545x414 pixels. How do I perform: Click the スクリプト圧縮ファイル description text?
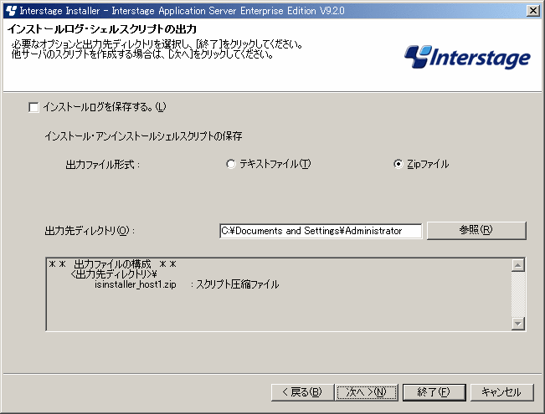coord(238,285)
